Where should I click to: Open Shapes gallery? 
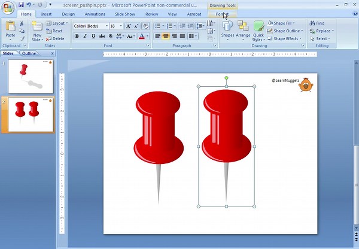pos(227,31)
